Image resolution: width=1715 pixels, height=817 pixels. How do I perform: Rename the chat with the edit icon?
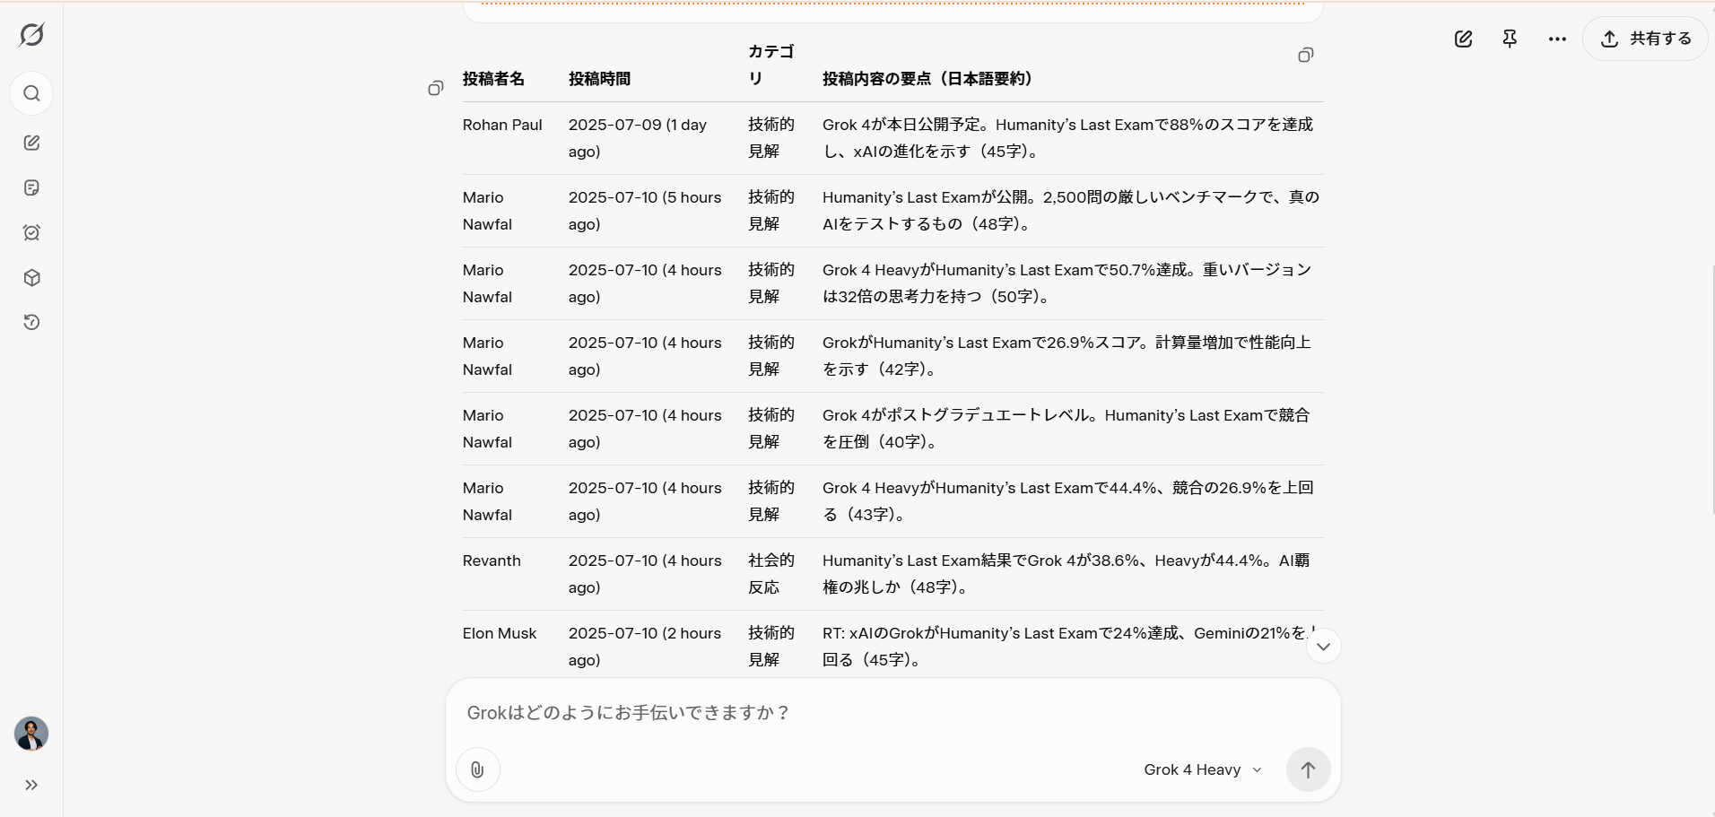[1464, 39]
